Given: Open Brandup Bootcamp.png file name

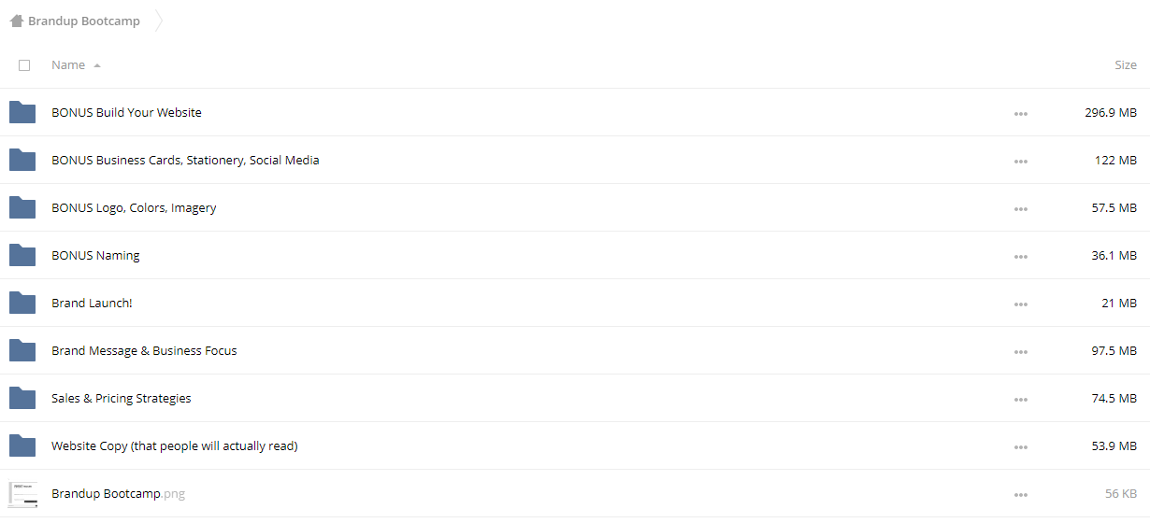Looking at the screenshot, I should pyautogui.click(x=118, y=493).
